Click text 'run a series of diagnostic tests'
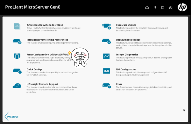191x124 pixels. (x=144, y=59)
